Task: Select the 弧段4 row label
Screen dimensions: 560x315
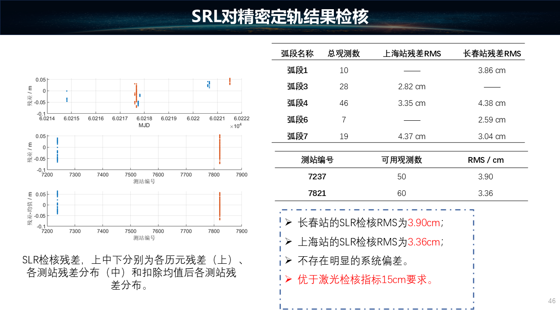Action: [297, 103]
